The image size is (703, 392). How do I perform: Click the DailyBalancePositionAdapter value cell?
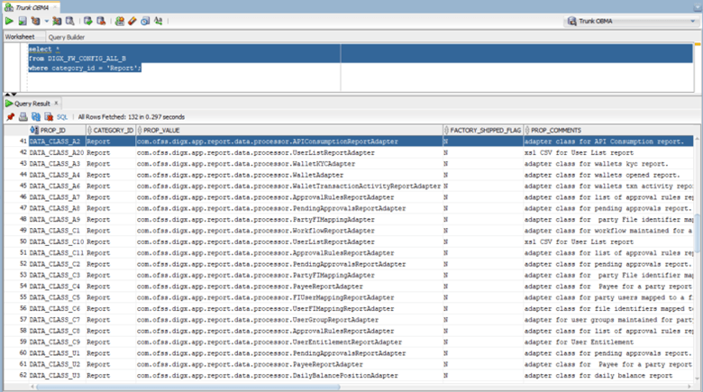(289, 376)
